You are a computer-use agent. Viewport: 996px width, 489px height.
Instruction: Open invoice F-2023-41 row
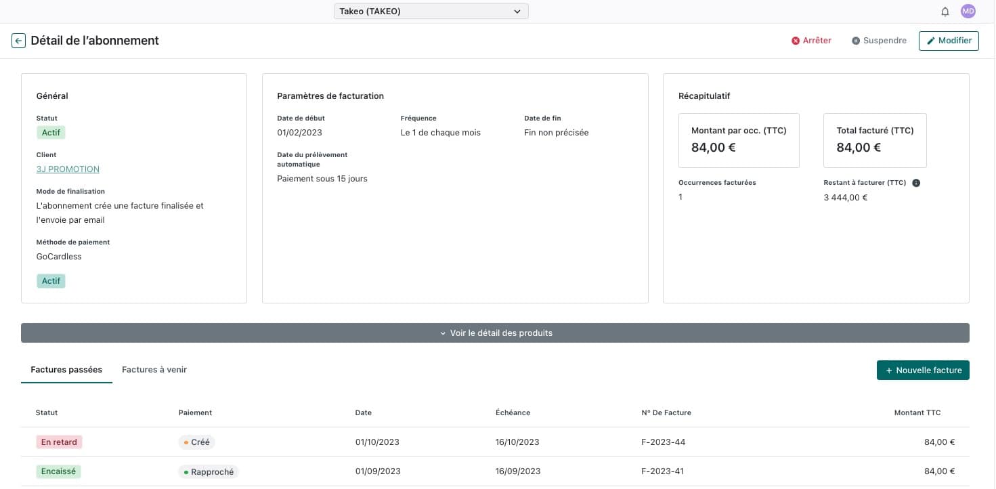coord(662,471)
